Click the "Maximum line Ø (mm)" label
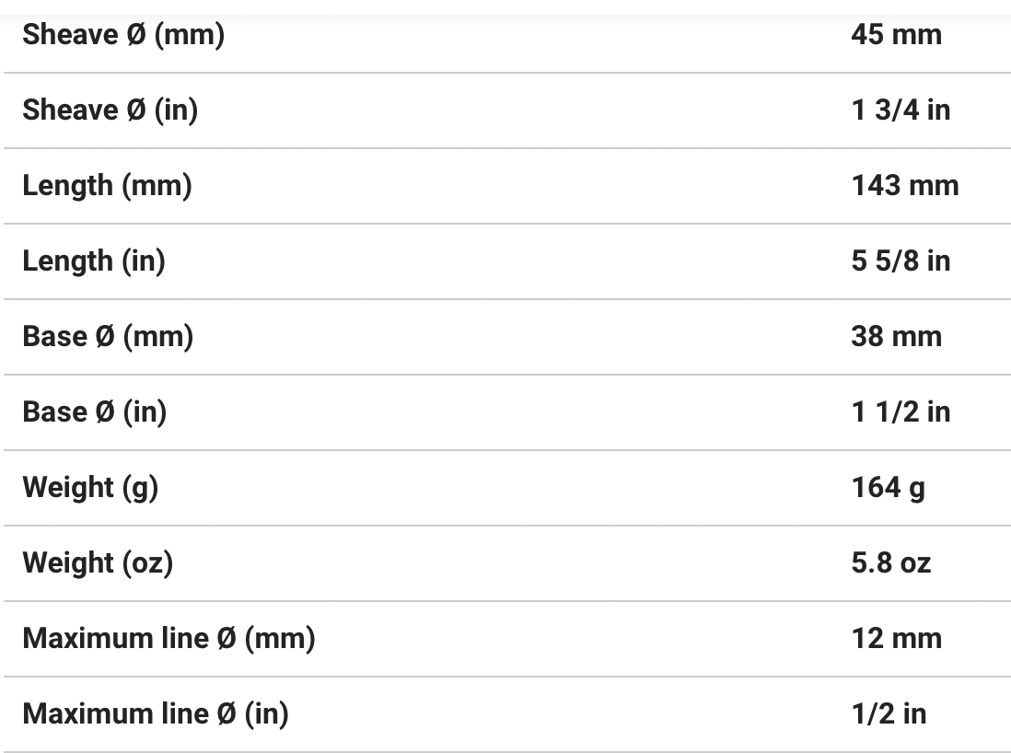The width and height of the screenshot is (1011, 753). tap(168, 639)
